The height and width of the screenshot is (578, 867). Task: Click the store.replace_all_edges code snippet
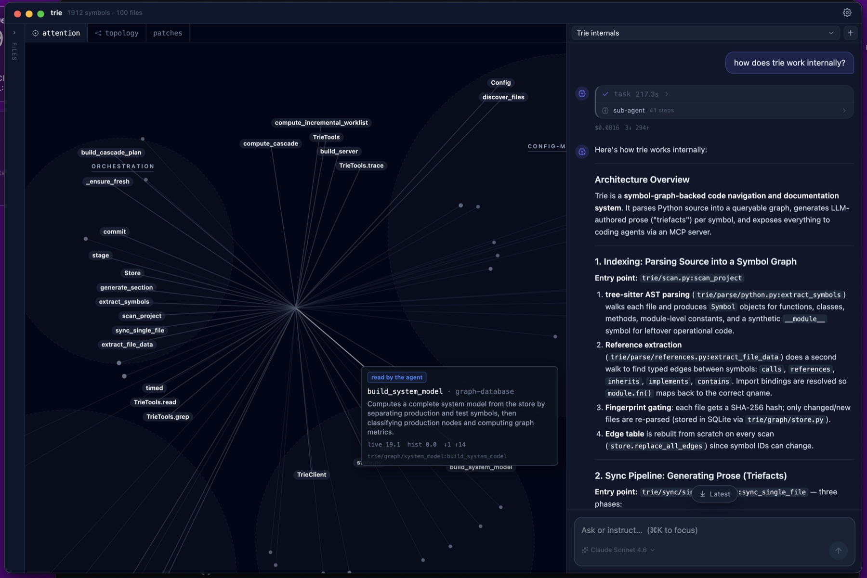point(656,446)
